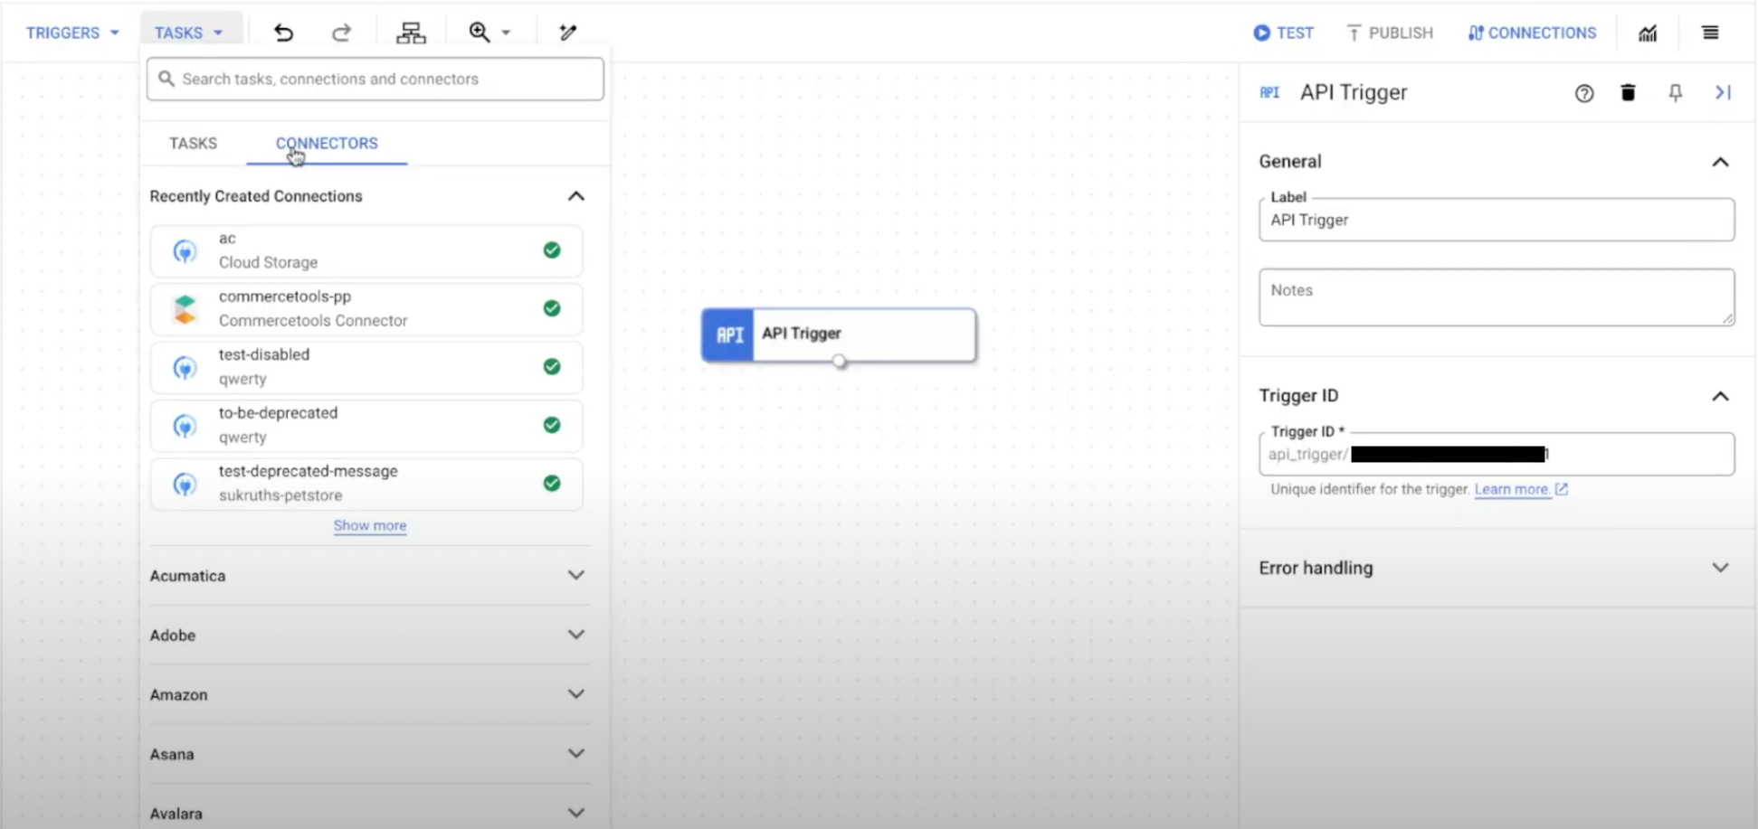
Task: Click the search tasks input field
Action: pyautogui.click(x=375, y=79)
